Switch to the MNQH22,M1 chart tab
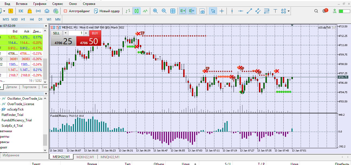Image resolution: width=351 pixels, height=165 pixels. (x=110, y=157)
